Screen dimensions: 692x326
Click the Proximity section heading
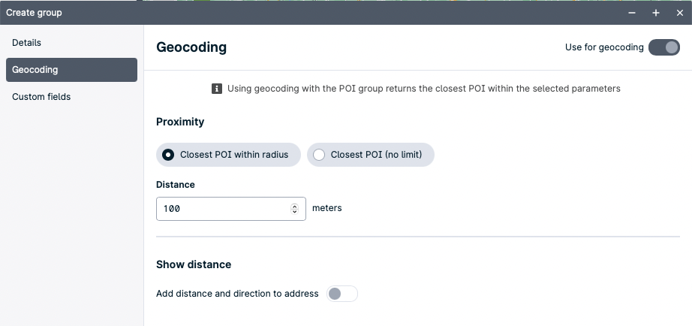[x=180, y=122]
